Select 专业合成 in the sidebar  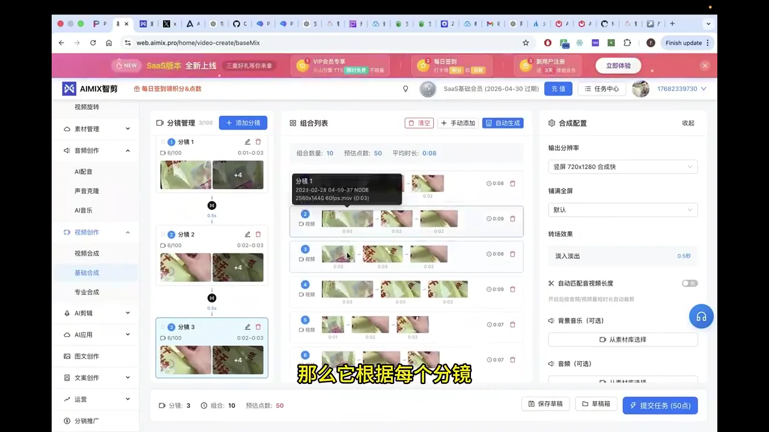coord(87,292)
